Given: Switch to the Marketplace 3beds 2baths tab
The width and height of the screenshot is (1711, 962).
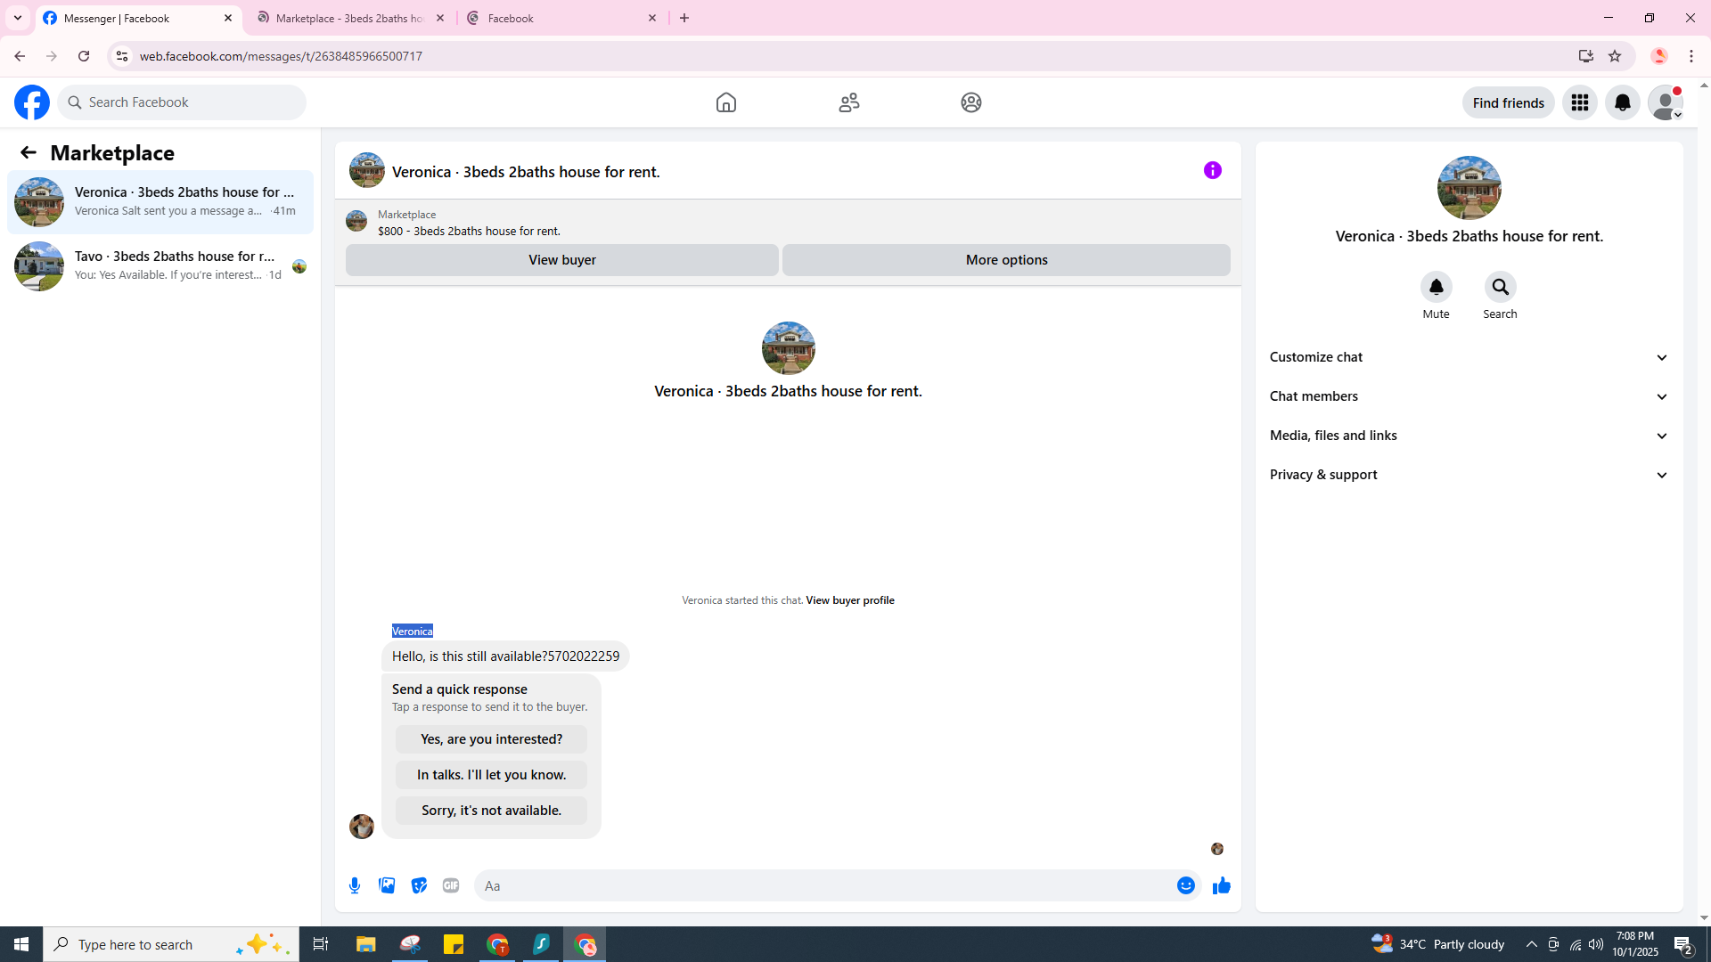Looking at the screenshot, I should coord(350,18).
